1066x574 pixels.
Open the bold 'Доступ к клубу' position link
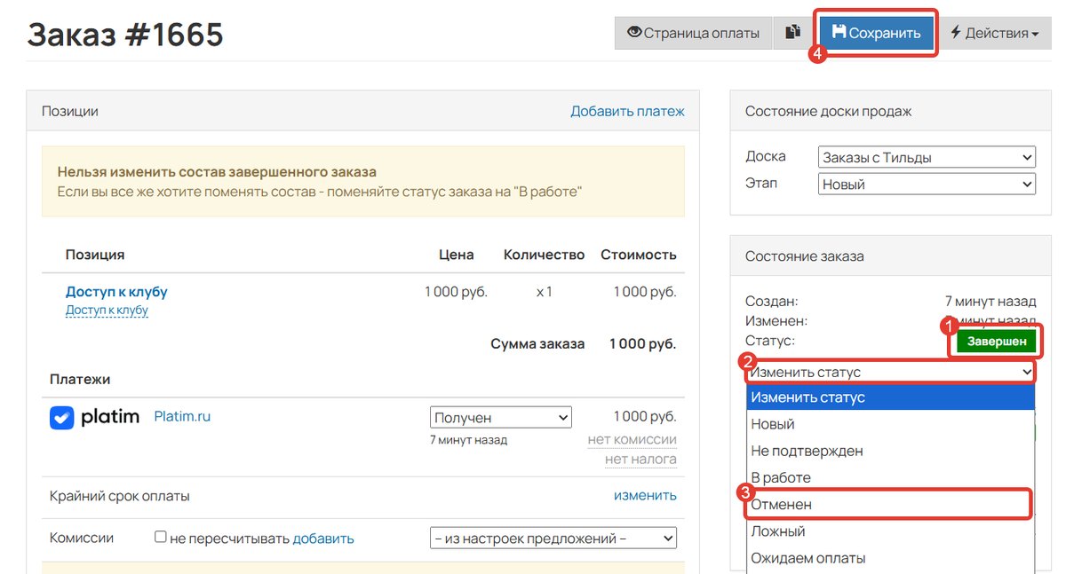point(116,292)
